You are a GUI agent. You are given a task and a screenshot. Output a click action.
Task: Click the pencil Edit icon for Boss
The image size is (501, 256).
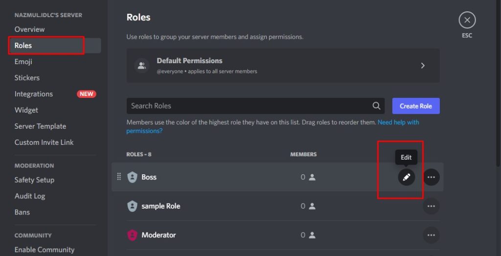point(406,177)
